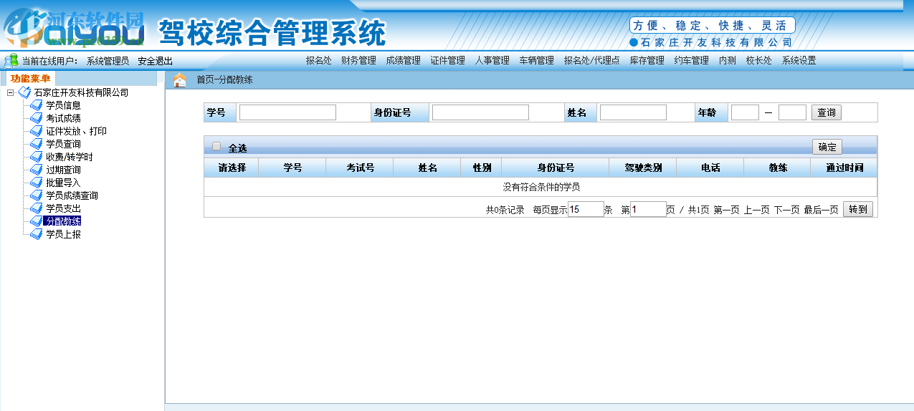Open the 车辆管理 menu
This screenshot has height=411, width=914.
pyautogui.click(x=536, y=61)
